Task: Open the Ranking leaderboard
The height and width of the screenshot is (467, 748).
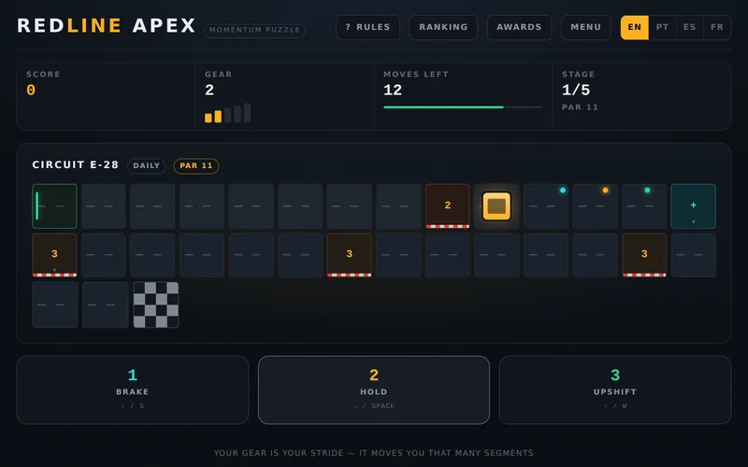Action: 443,27
